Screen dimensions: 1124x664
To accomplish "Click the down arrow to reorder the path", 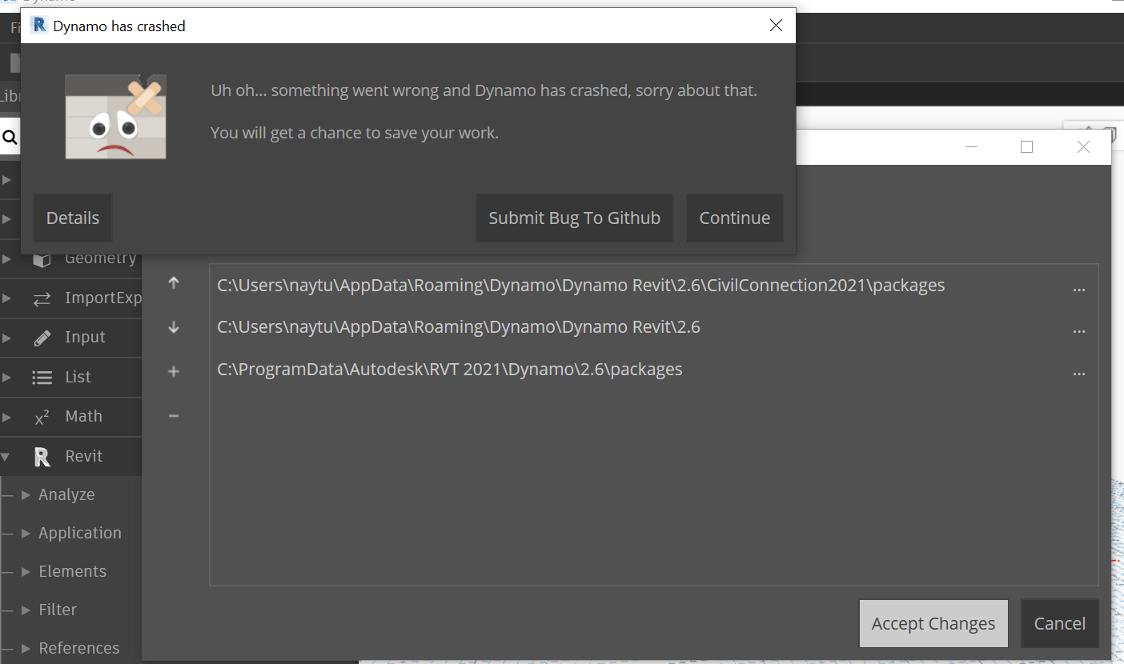I will click(x=173, y=327).
